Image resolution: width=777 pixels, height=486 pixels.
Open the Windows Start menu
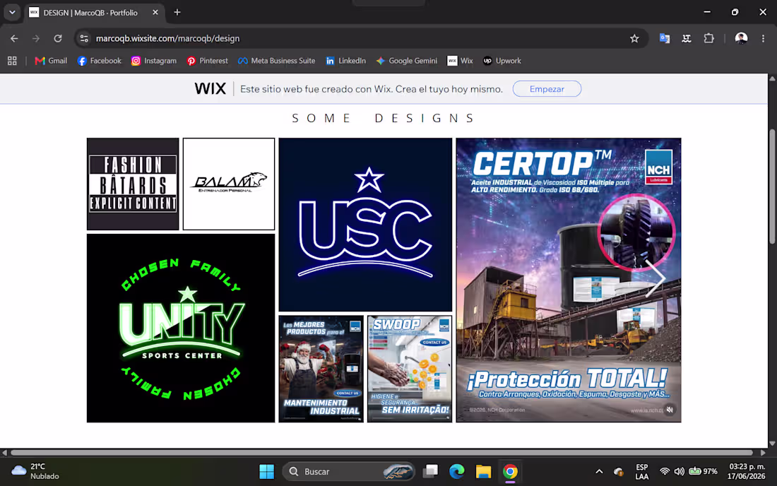pyautogui.click(x=266, y=471)
